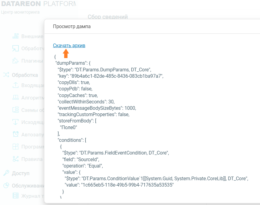Click the Просмотр дампа dialog title
The image size is (260, 205).
(72, 26)
